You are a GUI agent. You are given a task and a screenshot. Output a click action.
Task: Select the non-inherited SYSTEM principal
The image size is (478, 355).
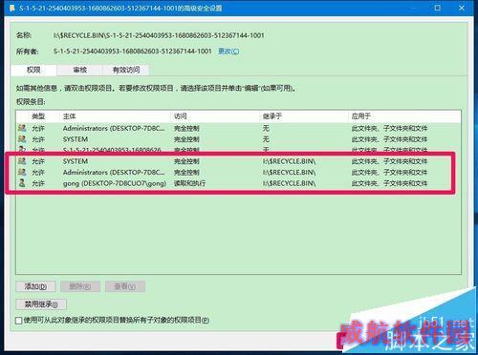pos(76,139)
